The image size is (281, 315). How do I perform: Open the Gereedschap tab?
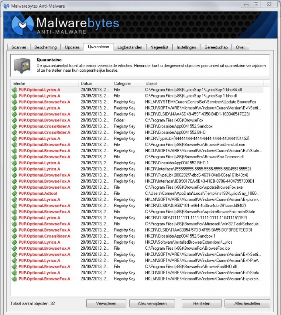pos(216,47)
